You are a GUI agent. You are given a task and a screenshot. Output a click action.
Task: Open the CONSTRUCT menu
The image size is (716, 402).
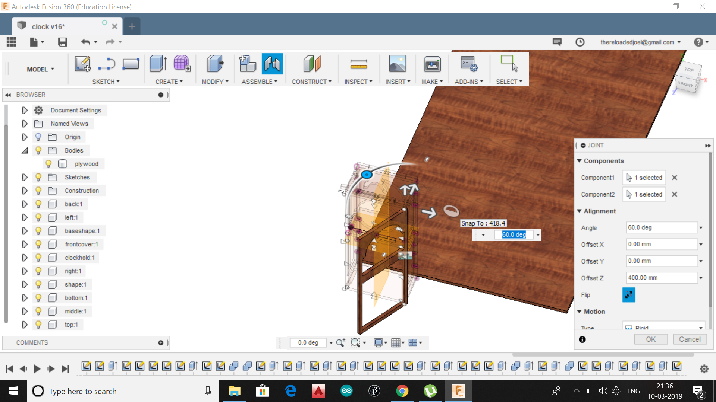point(311,82)
